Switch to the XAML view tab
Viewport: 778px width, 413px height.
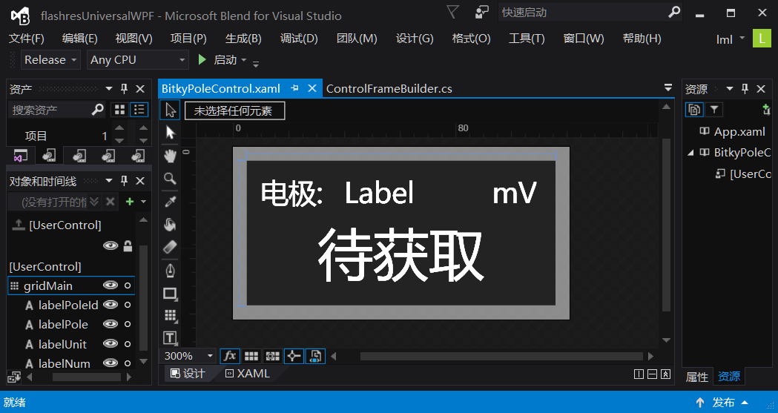pyautogui.click(x=247, y=374)
